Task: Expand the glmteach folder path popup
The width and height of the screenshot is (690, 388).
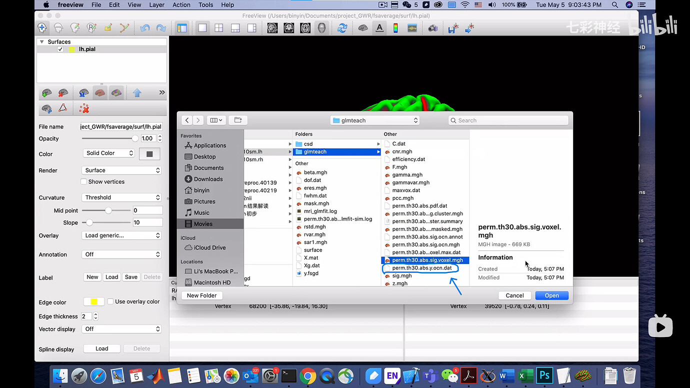Action: (x=374, y=120)
